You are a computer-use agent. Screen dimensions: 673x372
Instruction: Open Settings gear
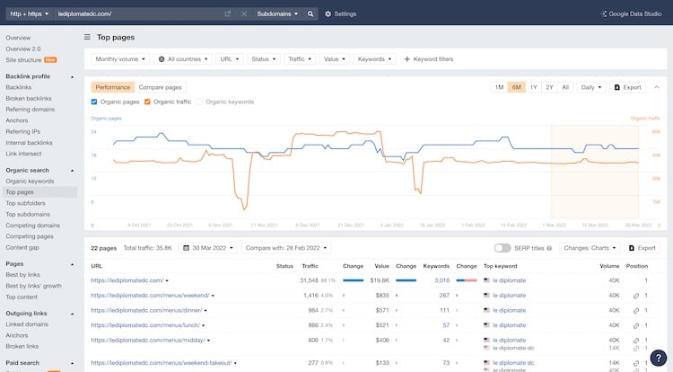pyautogui.click(x=340, y=13)
